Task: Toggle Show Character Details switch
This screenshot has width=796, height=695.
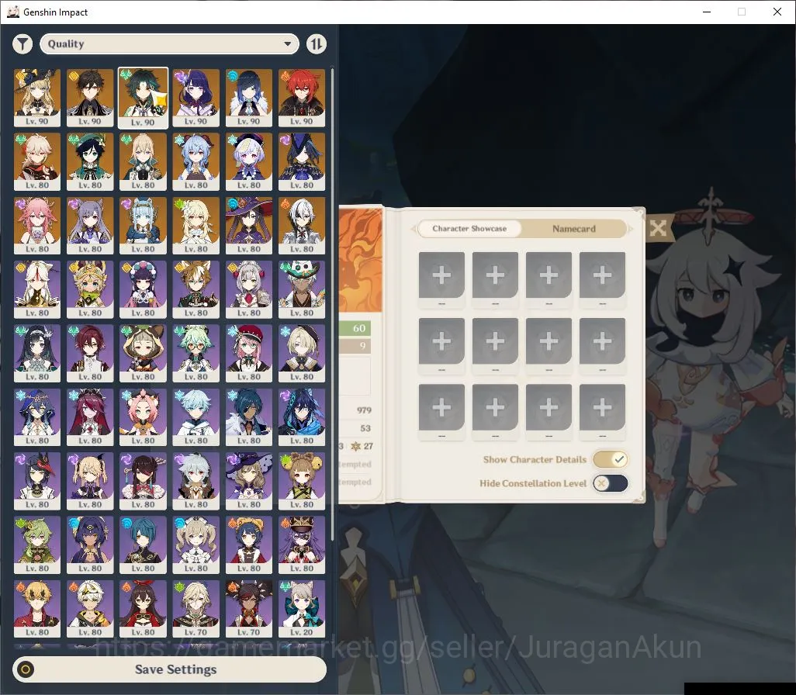Action: coord(611,459)
